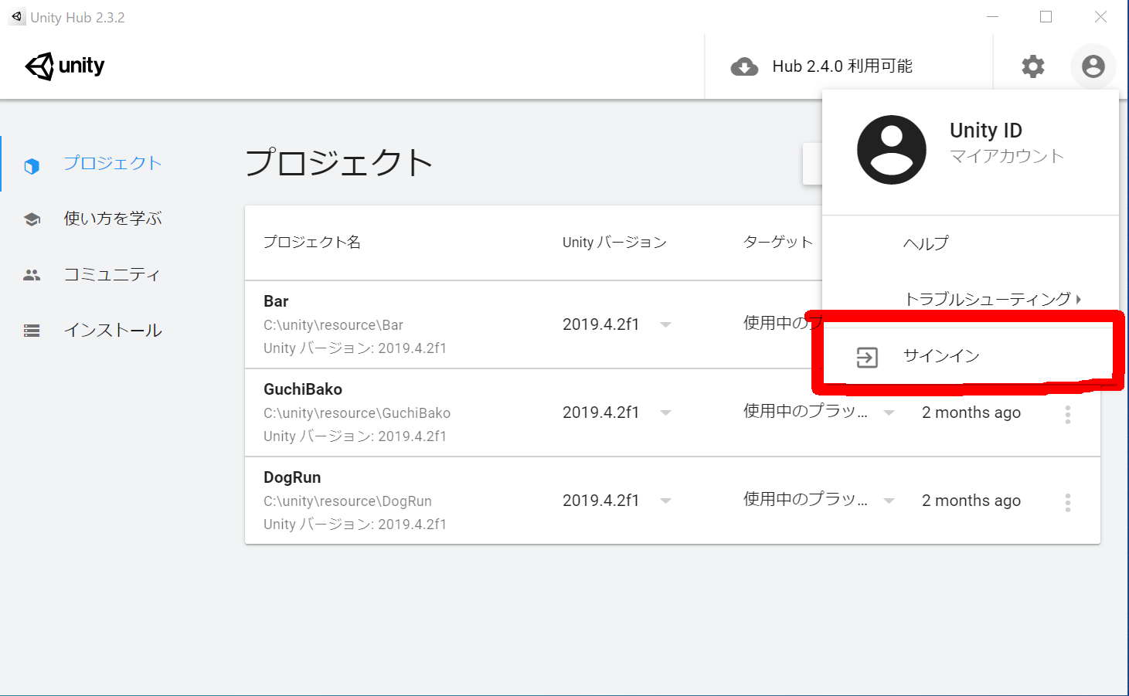Open settings with the gear icon

[x=1033, y=66]
